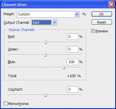
Task: Click the Total +100 % value
Action: (74, 76)
